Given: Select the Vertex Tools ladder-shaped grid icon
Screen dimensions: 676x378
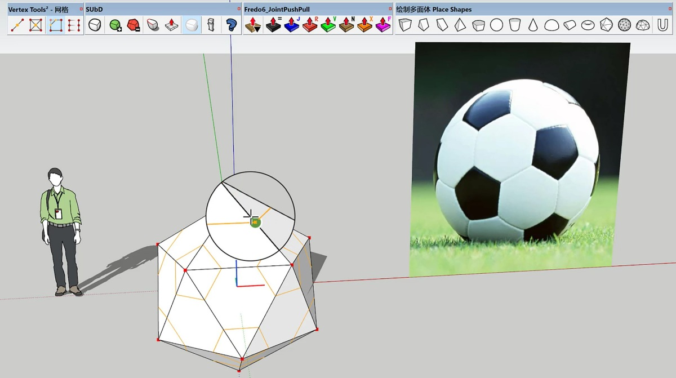Looking at the screenshot, I should 74,25.
